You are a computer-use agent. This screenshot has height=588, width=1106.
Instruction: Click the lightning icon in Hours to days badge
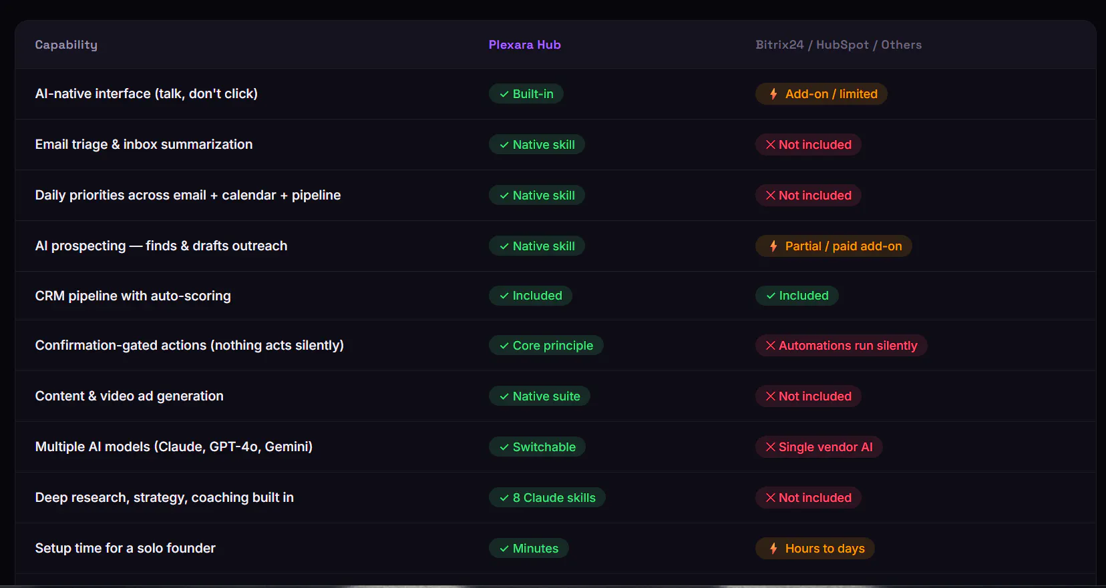(x=773, y=549)
